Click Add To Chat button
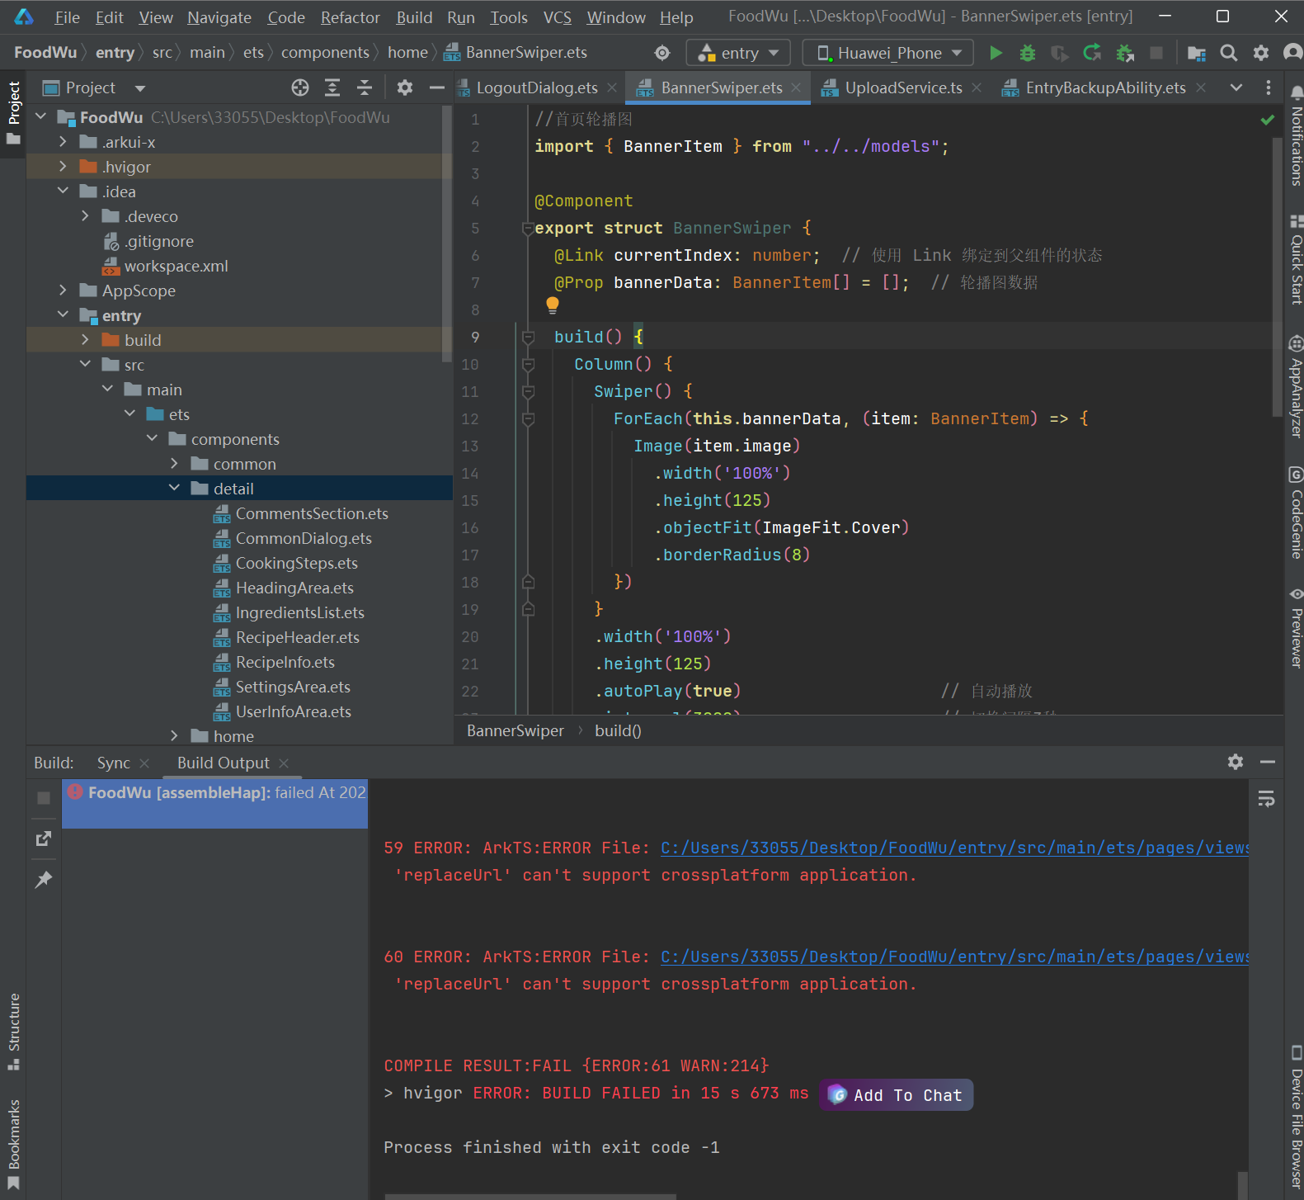Screen dimensions: 1304x1200 click(897, 1095)
